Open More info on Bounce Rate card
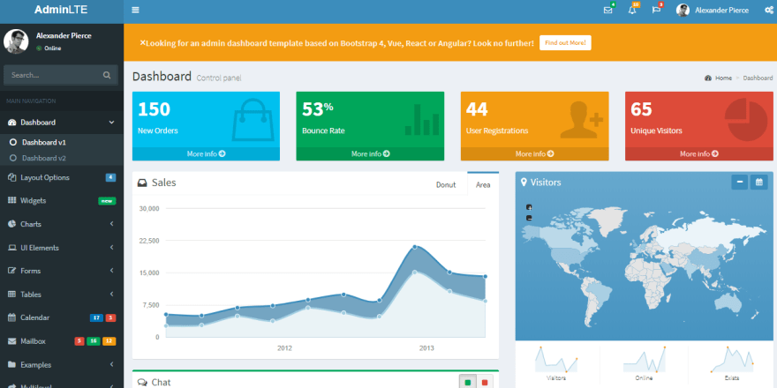Viewport: 777px width, 388px height. click(370, 154)
